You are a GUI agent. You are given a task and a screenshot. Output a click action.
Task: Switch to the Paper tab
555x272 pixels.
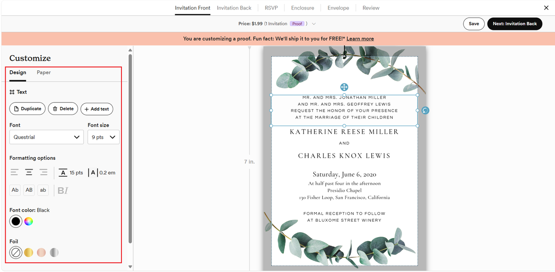click(44, 72)
